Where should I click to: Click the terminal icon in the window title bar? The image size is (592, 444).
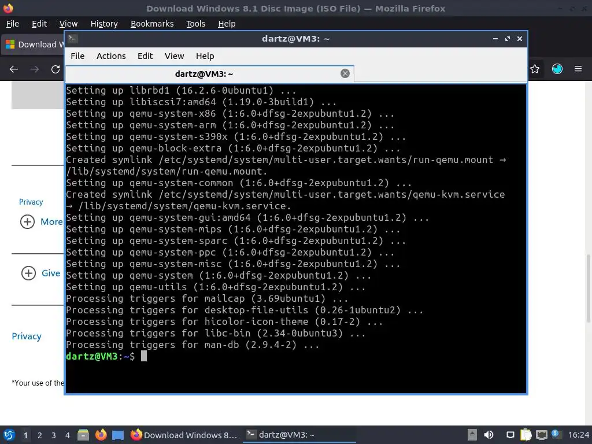click(72, 39)
